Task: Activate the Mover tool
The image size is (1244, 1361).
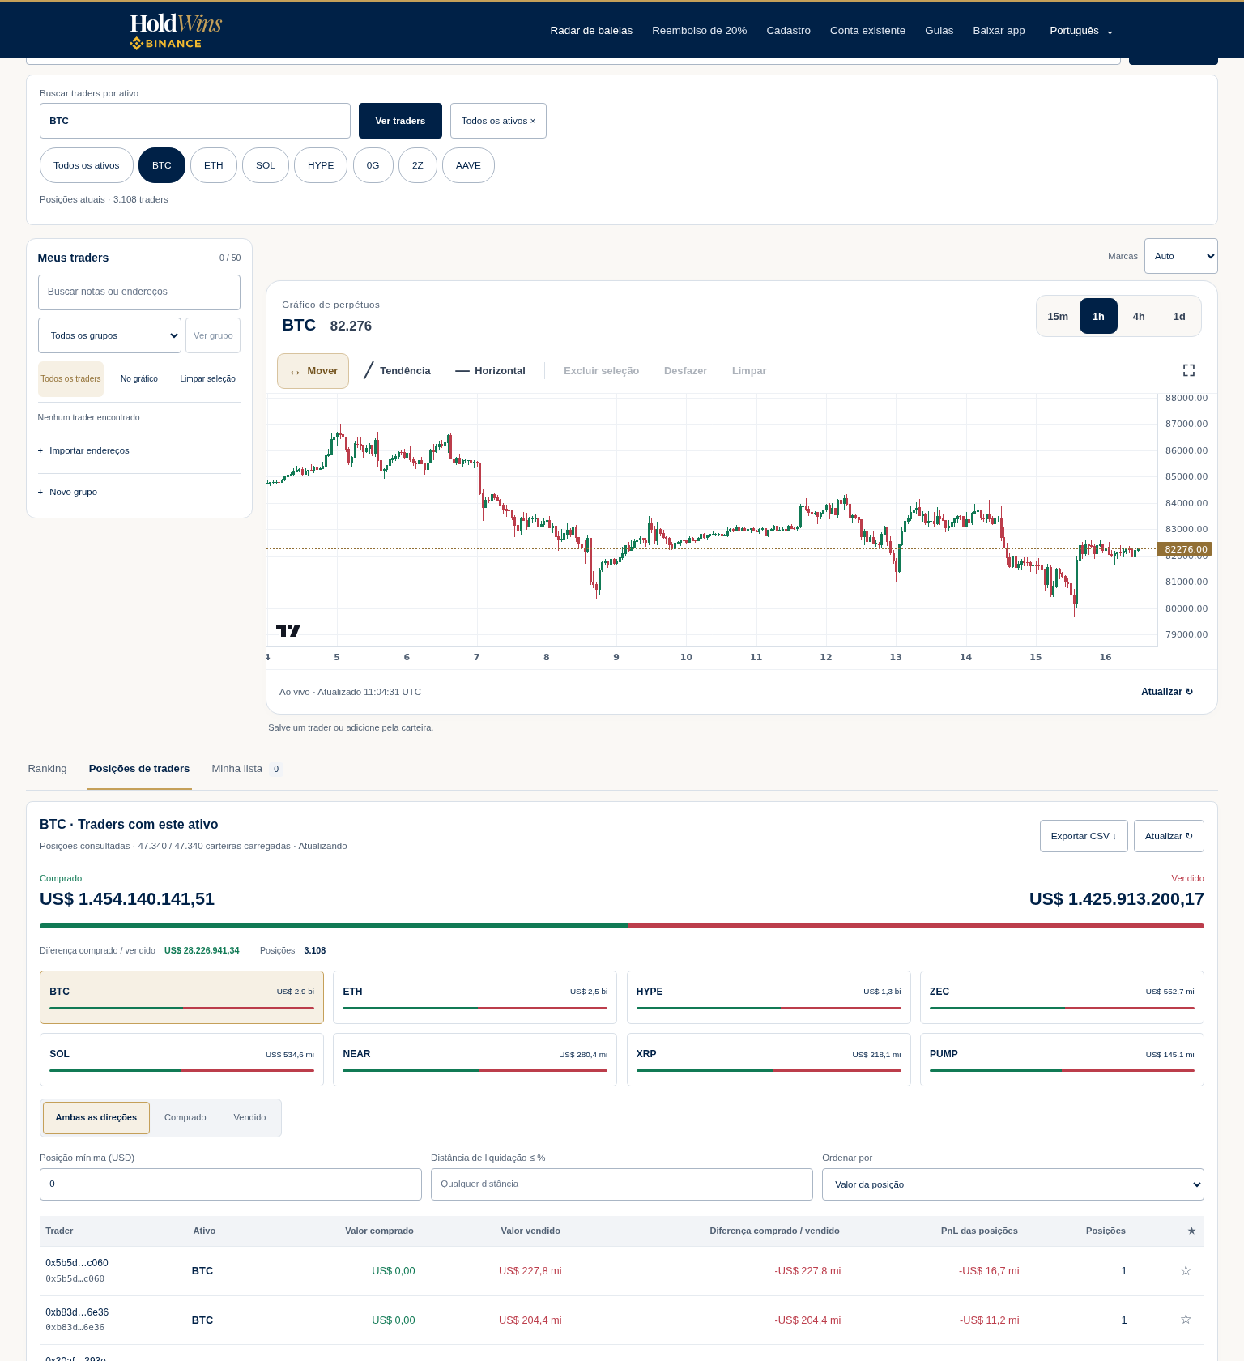Action: [x=313, y=371]
